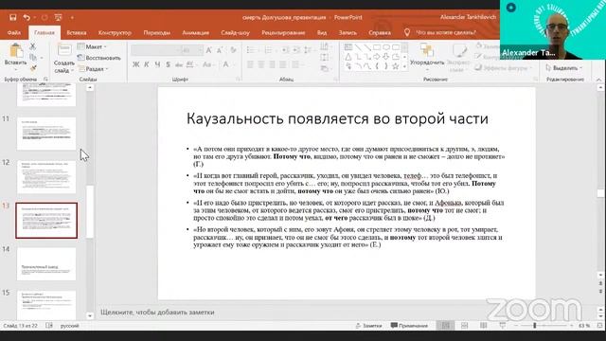
Task: Click the 63 % zoom level value
Action: (584, 326)
